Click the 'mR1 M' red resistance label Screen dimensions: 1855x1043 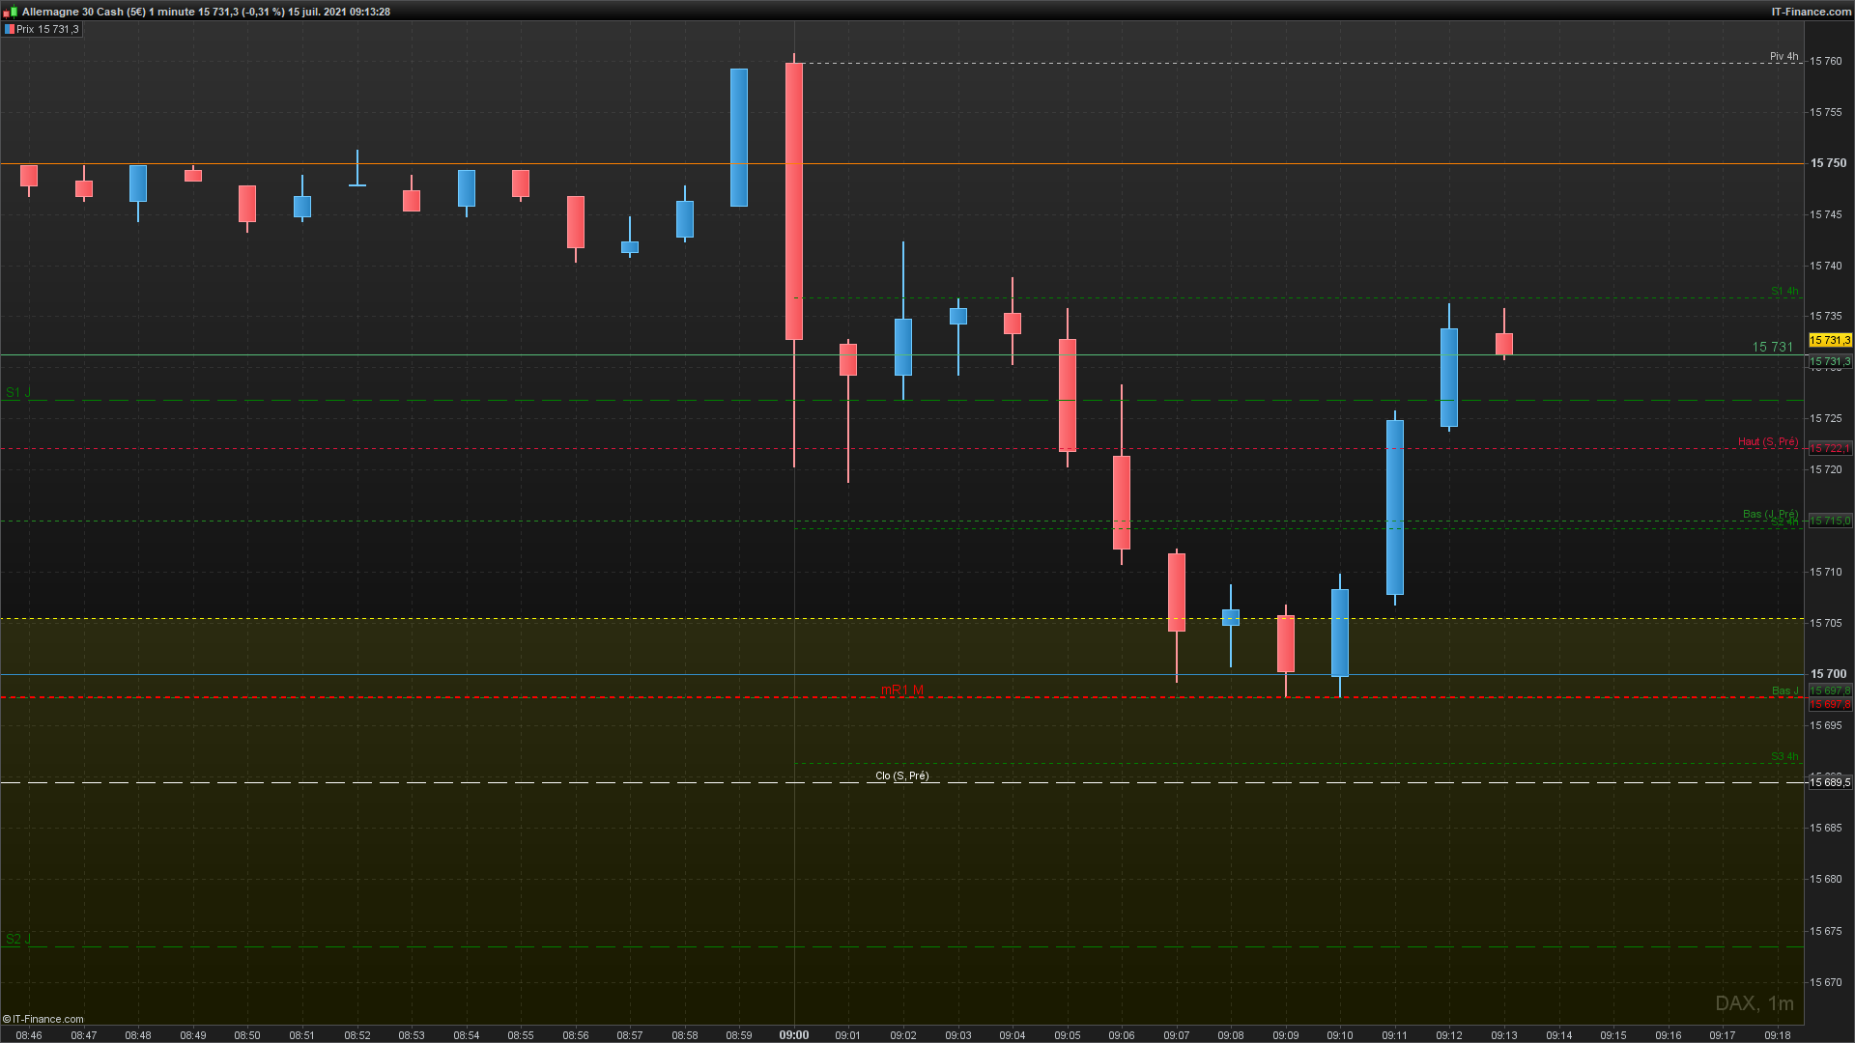(901, 691)
